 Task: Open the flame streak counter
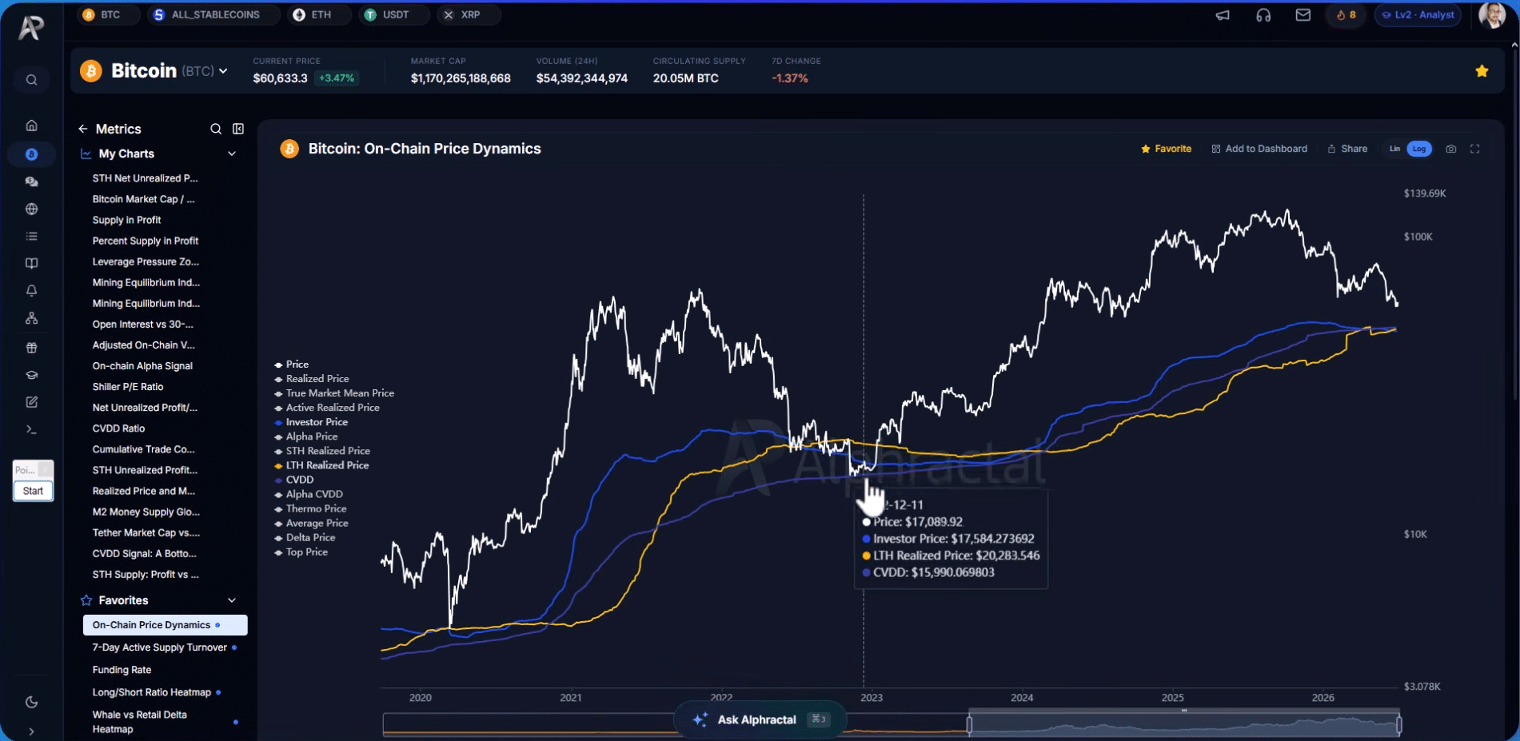pos(1346,15)
